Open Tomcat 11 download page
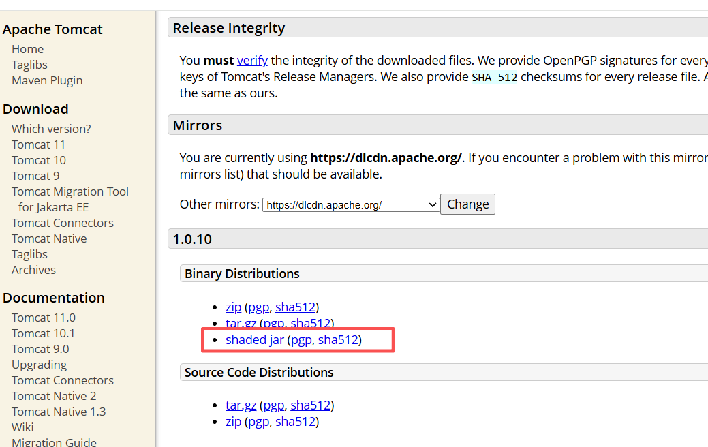 (39, 144)
